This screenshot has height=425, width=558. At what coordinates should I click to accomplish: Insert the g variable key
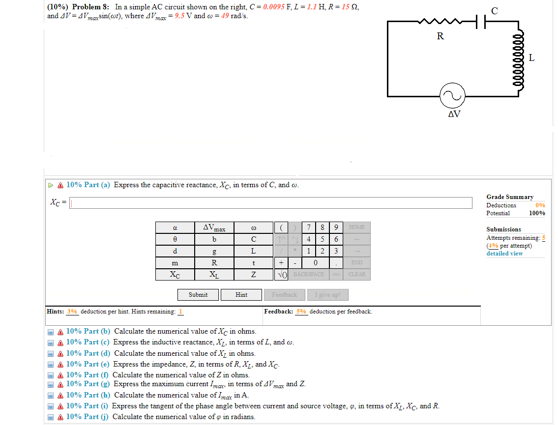coord(214,251)
